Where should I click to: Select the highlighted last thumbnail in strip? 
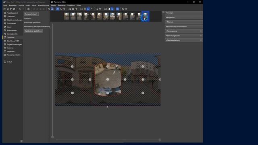(145, 16)
